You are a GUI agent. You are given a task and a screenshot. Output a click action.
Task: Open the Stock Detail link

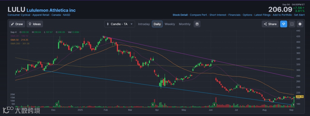tap(180, 15)
